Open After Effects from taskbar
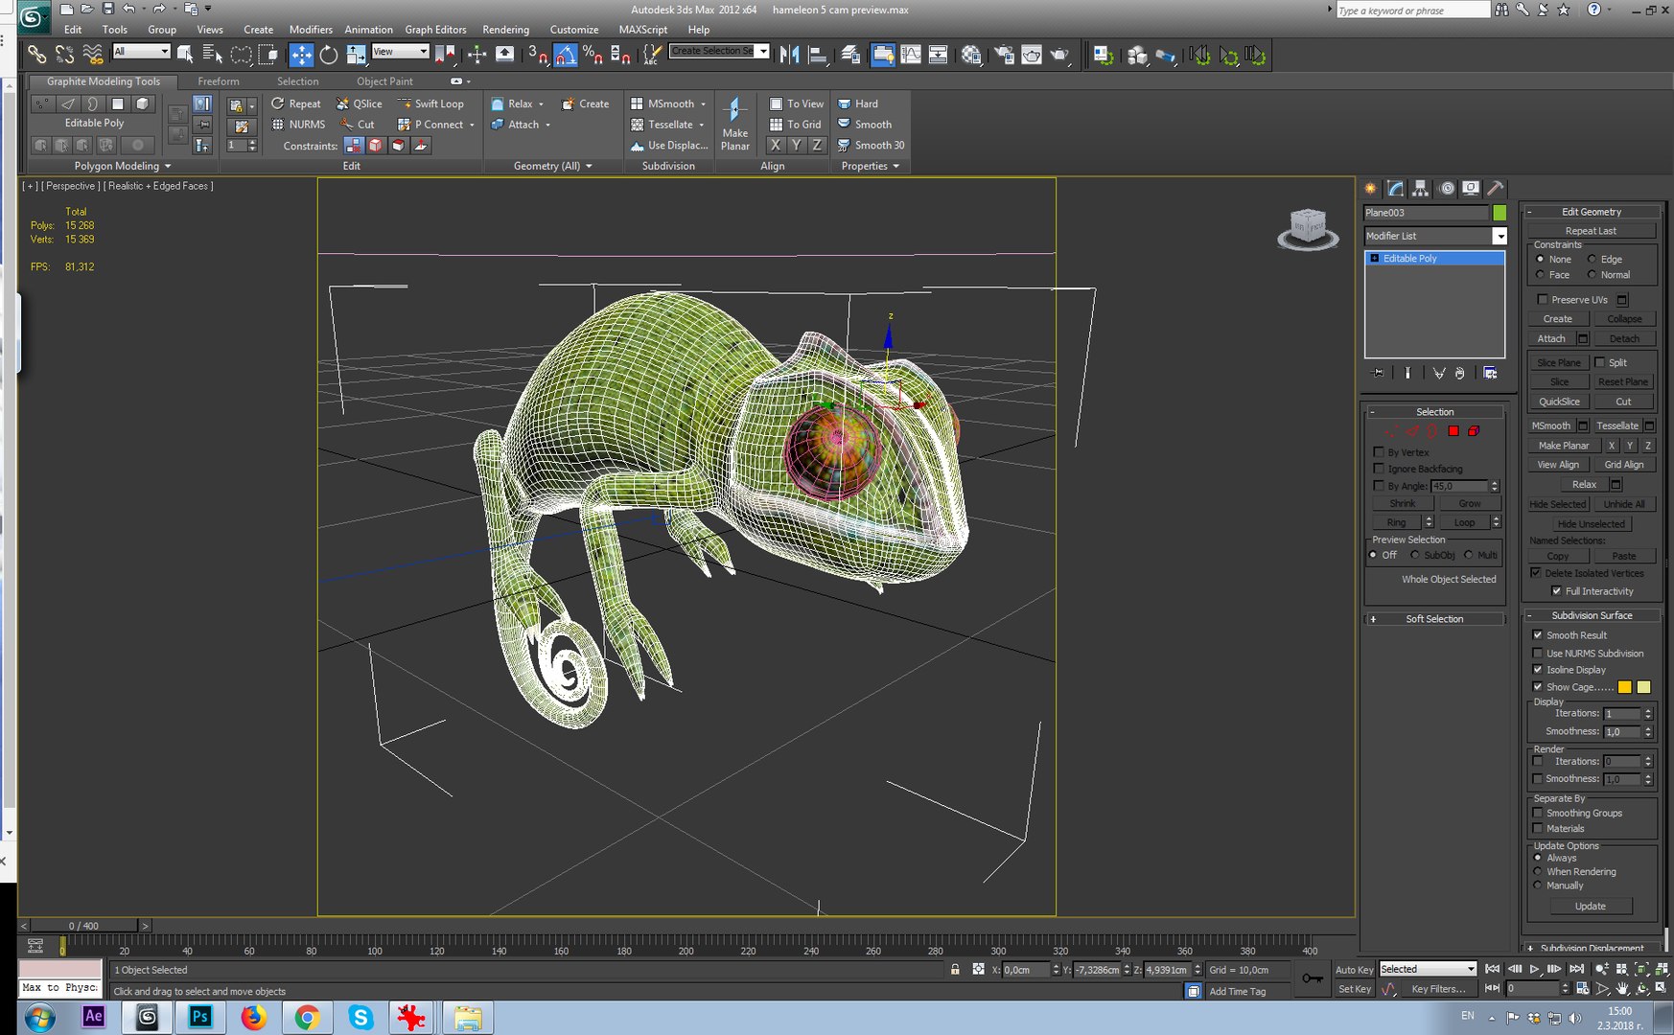Screen dimensions: 1674x1035 93,1017
